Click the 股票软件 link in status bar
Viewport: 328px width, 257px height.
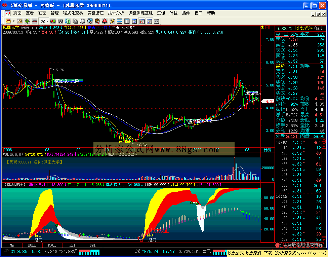pyautogui.click(x=254, y=253)
